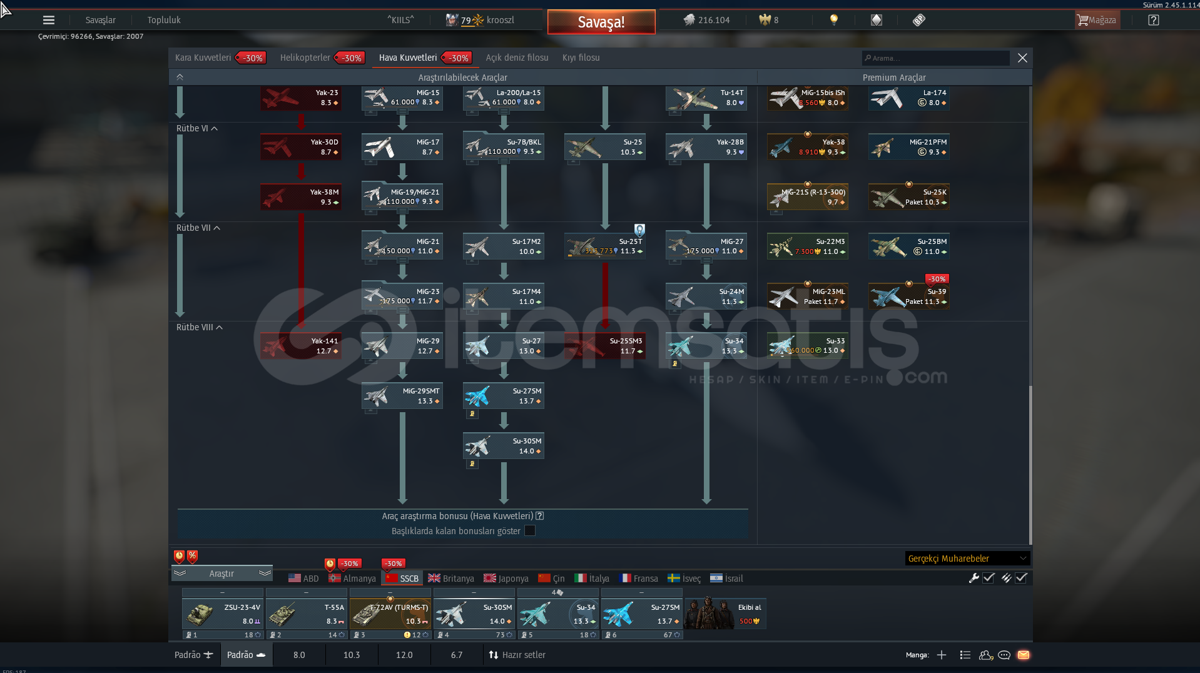Select the Su-39 premium aircraft
The image size is (1200, 673).
[909, 296]
